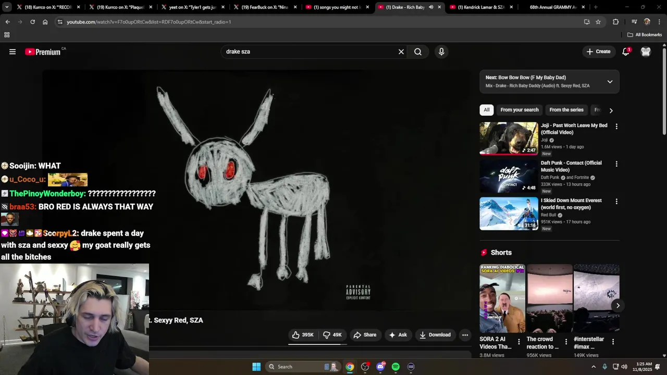Mute the Drake tab audio speaker
This screenshot has width=667, height=375.
(430, 7)
